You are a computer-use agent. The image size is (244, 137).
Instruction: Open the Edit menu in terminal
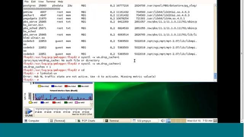(x=33, y=2)
